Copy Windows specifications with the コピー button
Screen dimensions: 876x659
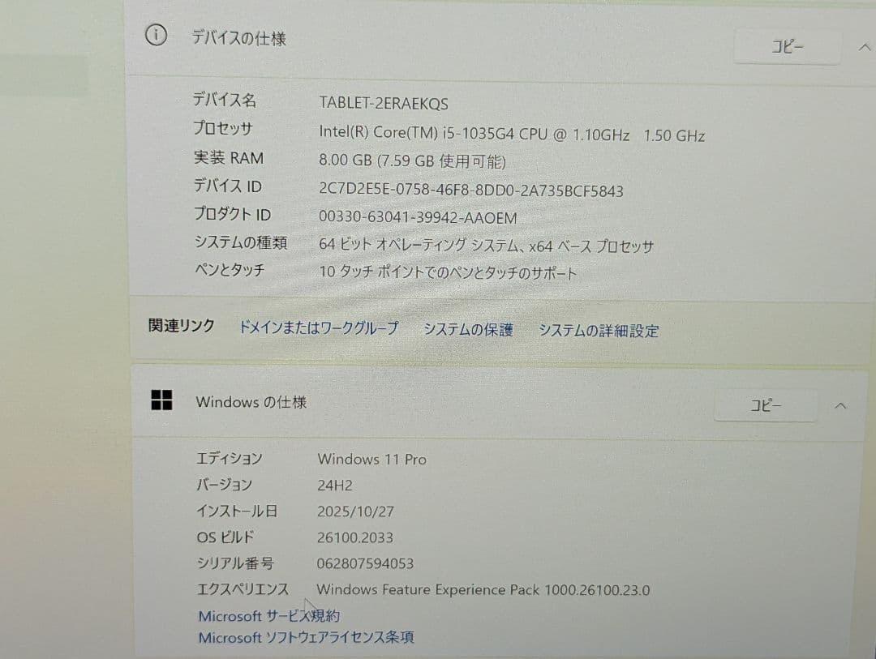(765, 405)
